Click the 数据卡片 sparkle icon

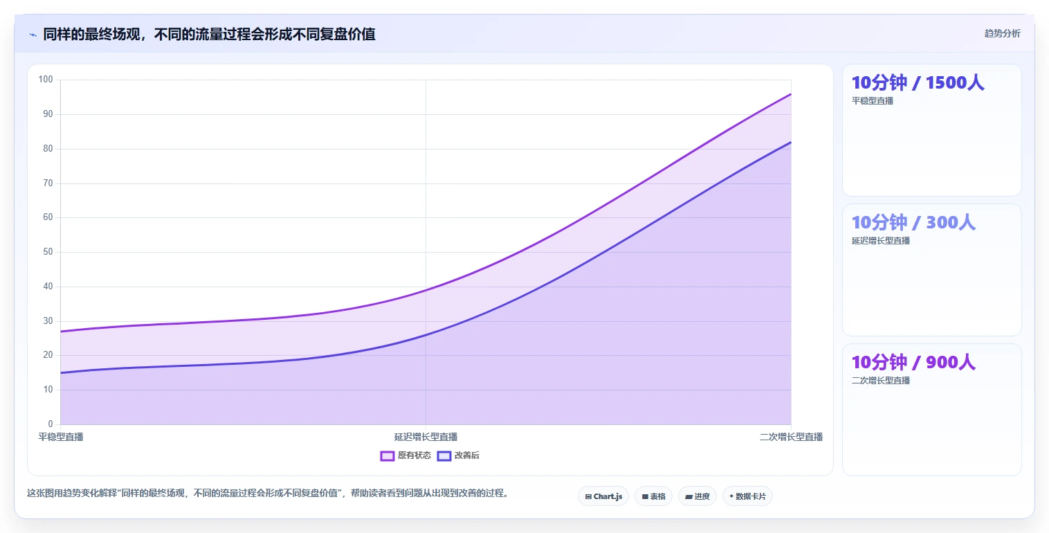[x=731, y=496]
